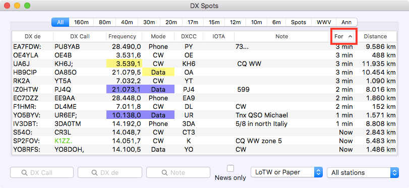409x188 pixels.
Task: Click the DXCC column header
Action: [x=189, y=36]
